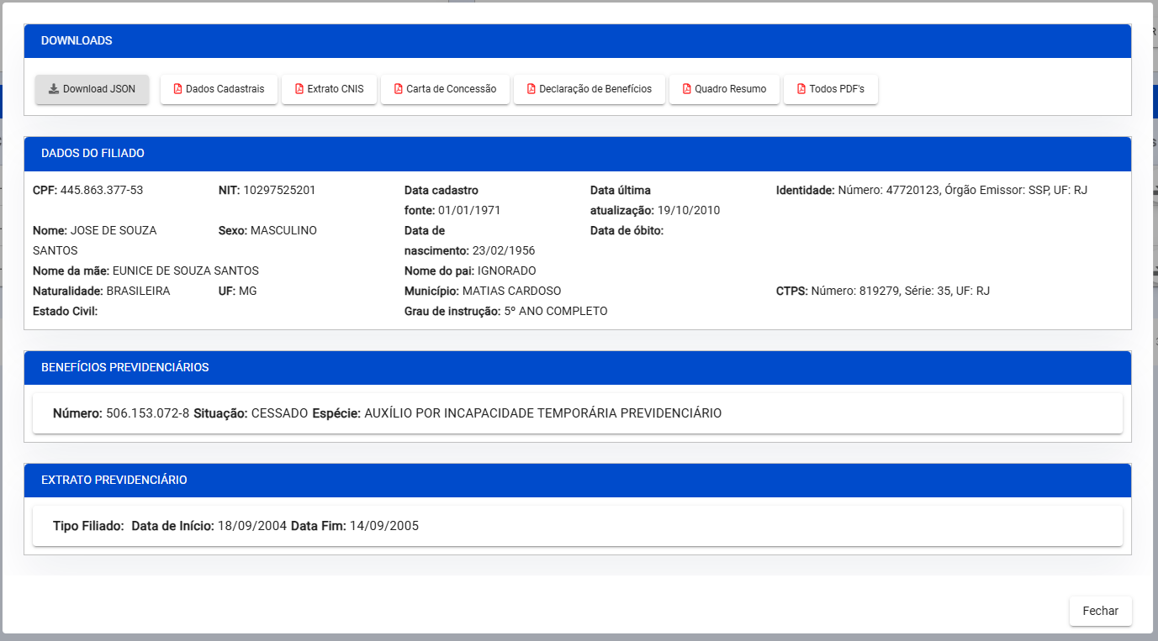
Task: Hit the PDF icon for Declaração de Benefícios
Action: click(x=531, y=89)
